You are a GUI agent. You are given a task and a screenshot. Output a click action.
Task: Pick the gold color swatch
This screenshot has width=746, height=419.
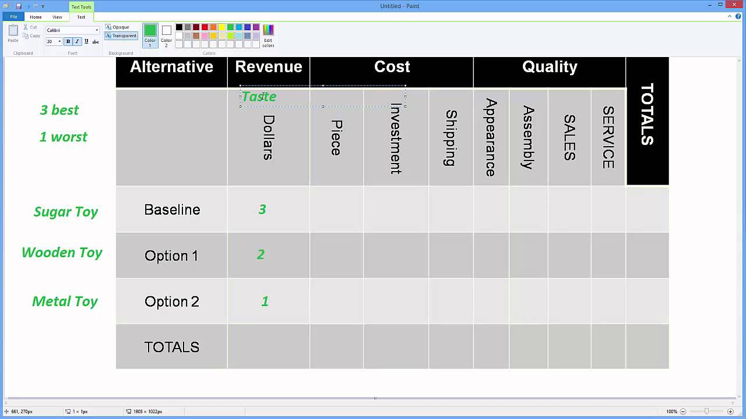pos(213,35)
